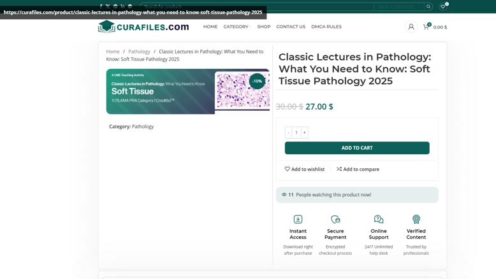Click 'Trusted by professionals' text

[x=416, y=250]
